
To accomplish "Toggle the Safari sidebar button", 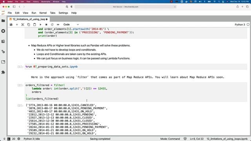I will point(14,7).
